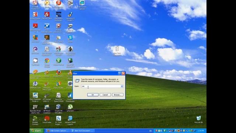Switch to Odin Screen Capture taskbar button
The image size is (236, 133).
[x=58, y=131]
